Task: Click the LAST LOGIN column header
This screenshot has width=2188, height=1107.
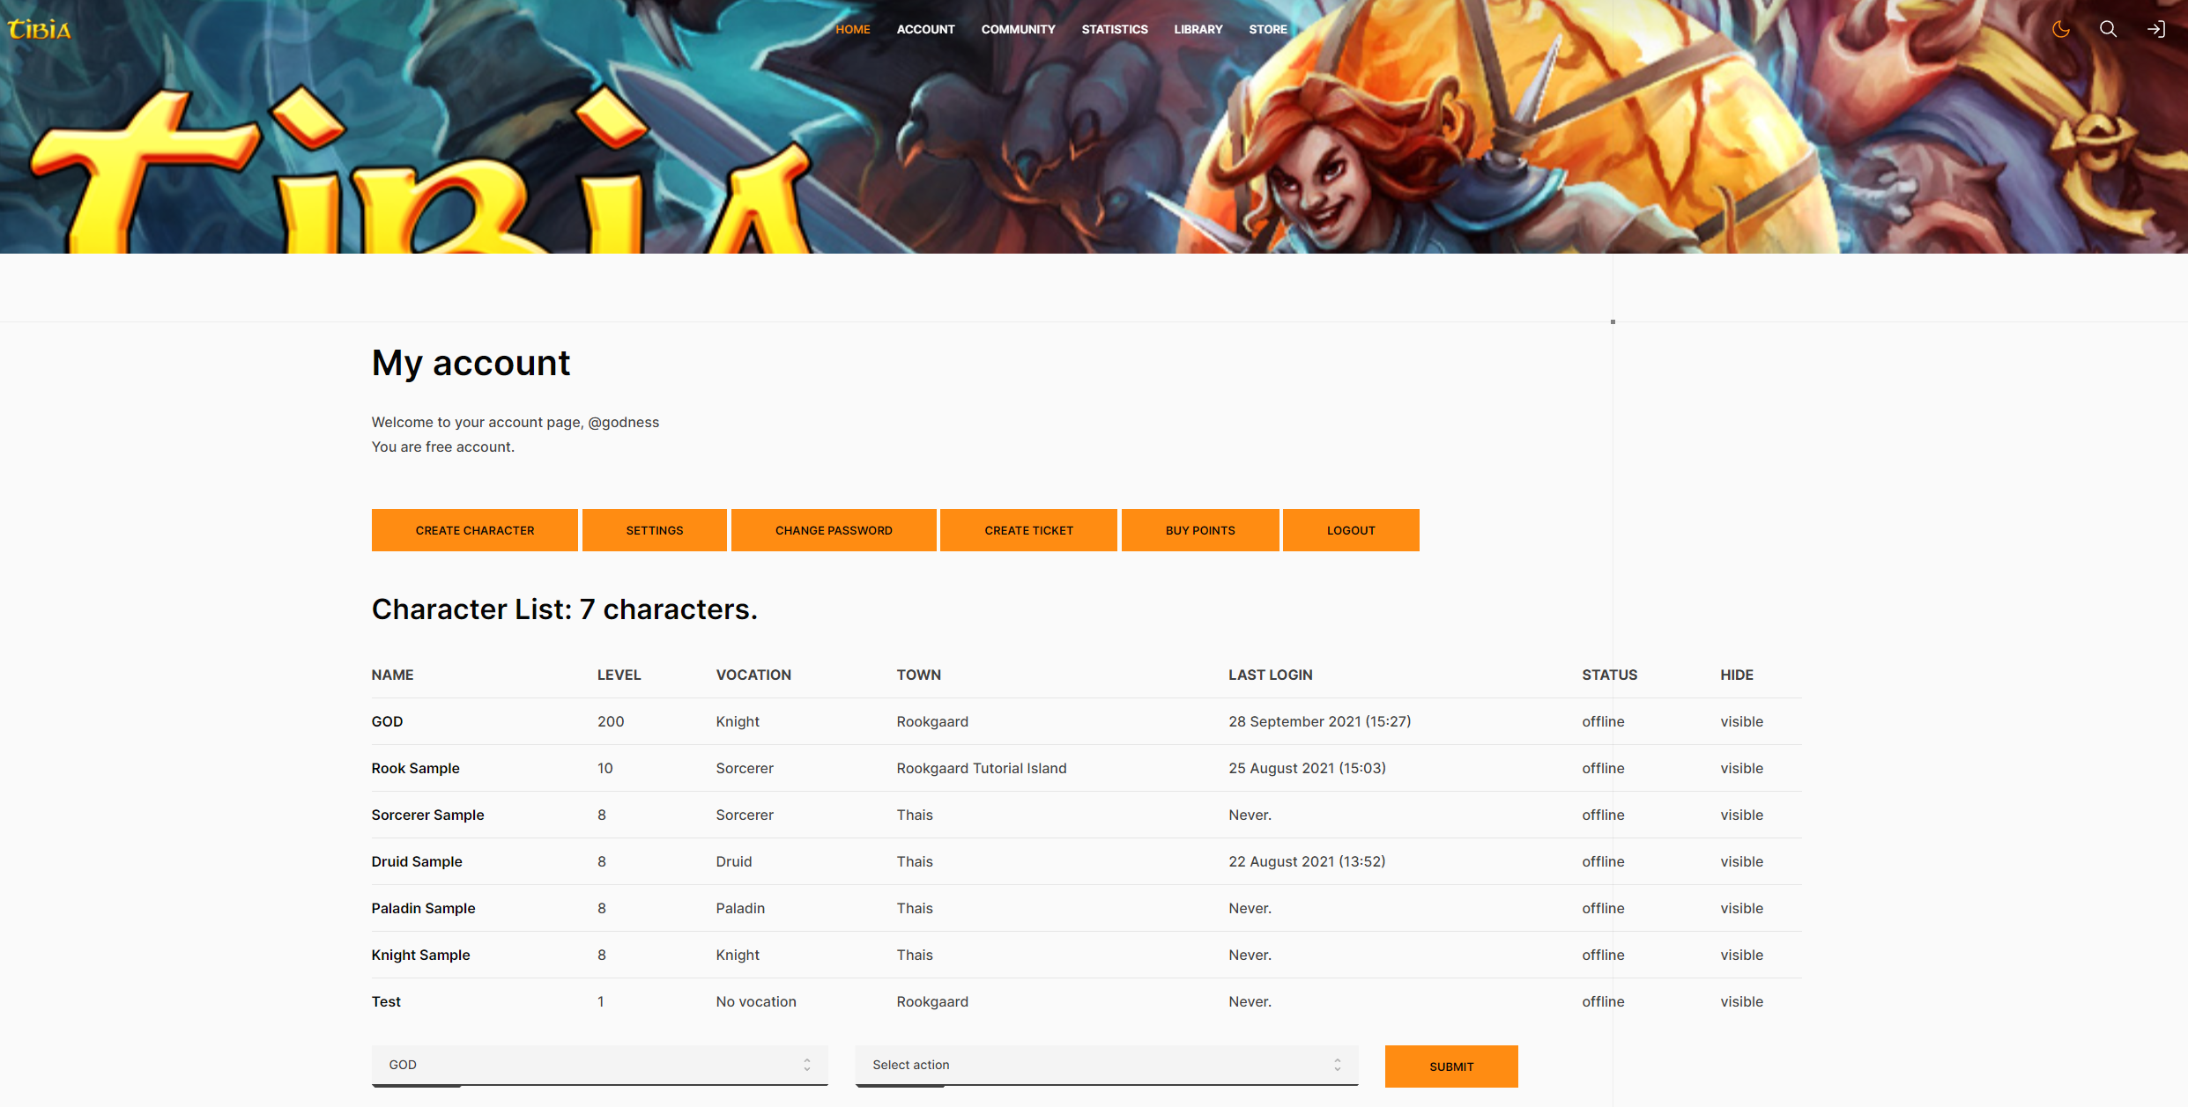Action: (x=1271, y=675)
